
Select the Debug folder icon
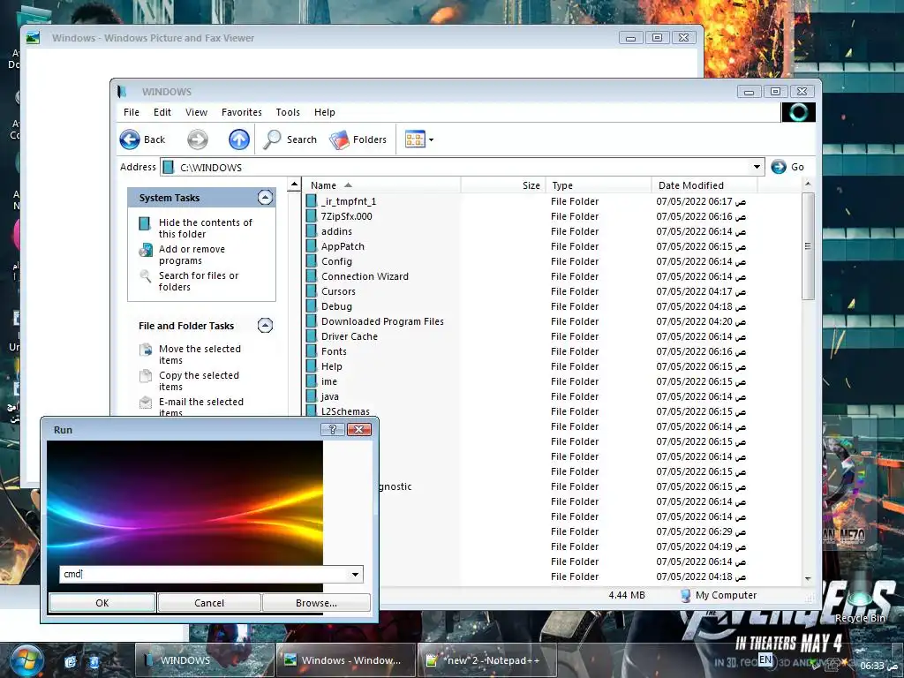(x=312, y=306)
